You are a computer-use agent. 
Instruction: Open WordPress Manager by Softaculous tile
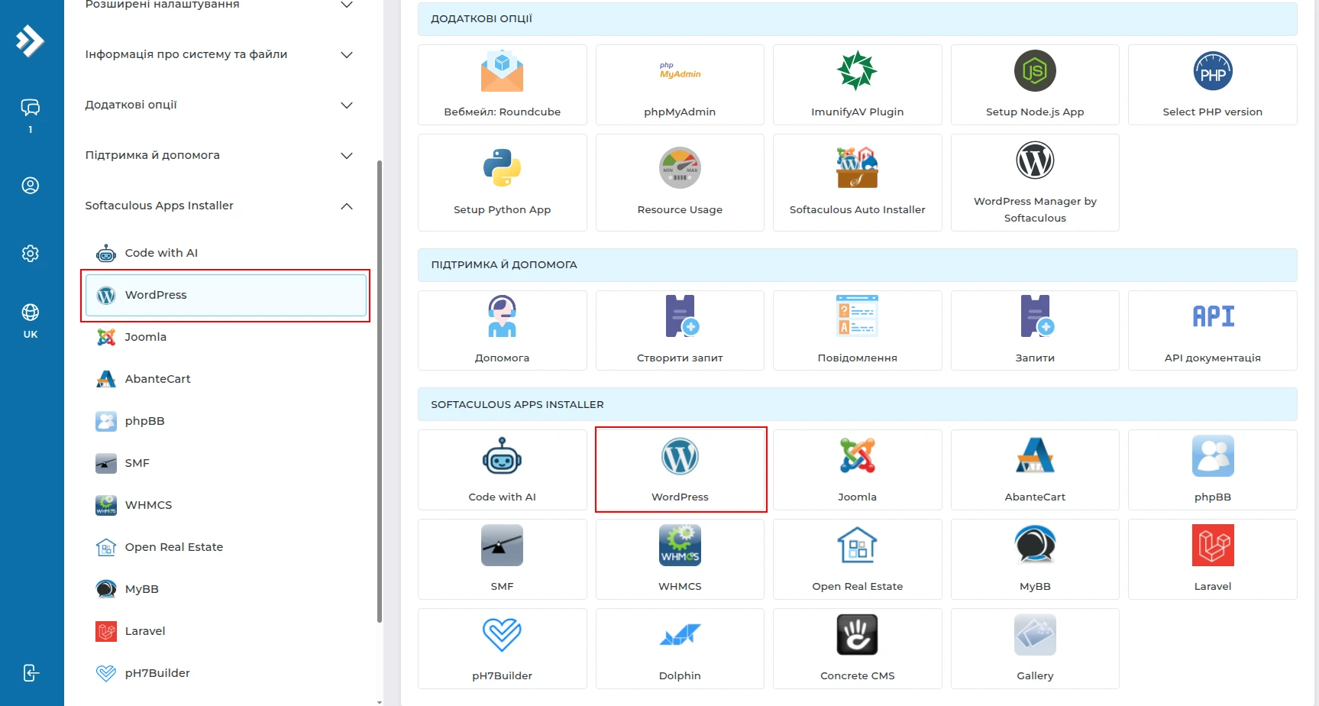pos(1035,183)
